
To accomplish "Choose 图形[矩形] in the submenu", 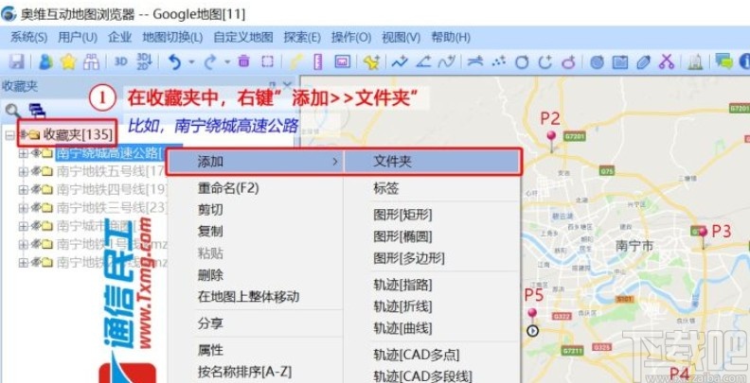I will pyautogui.click(x=402, y=215).
